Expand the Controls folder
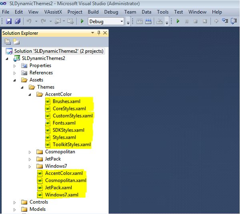Screen dimensions: 240x214 click(14, 202)
